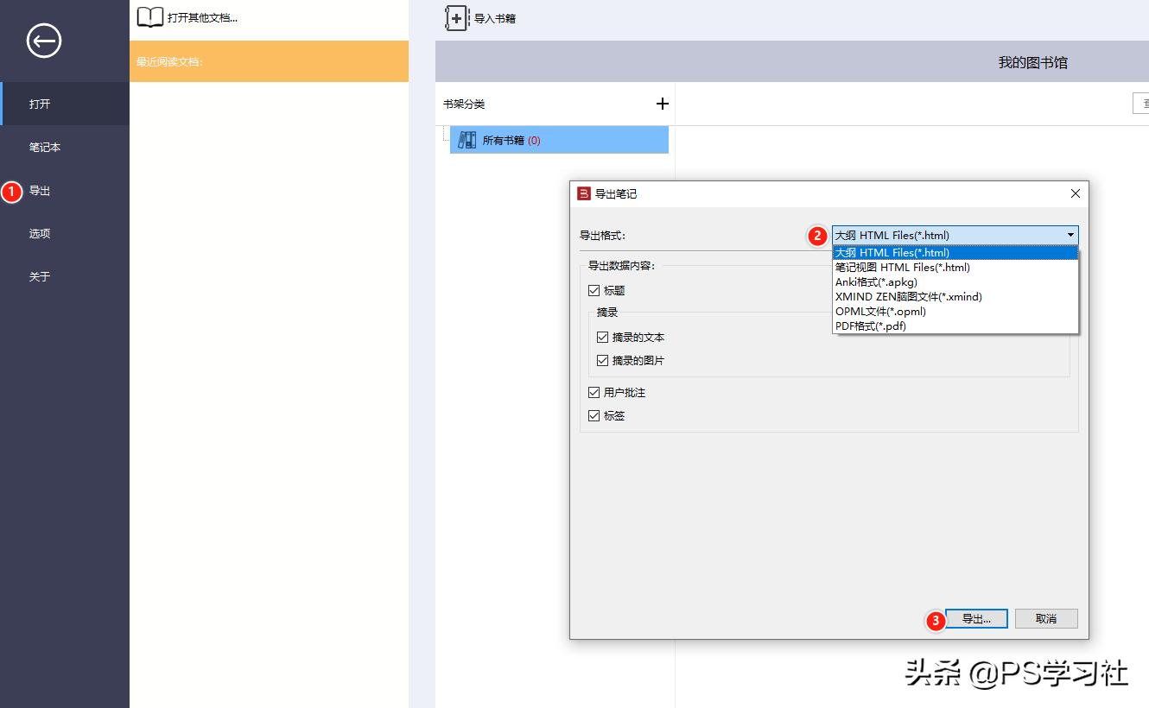Viewport: 1149px width, 708px height.
Task: Click the 取消 button
Action: click(x=1046, y=619)
